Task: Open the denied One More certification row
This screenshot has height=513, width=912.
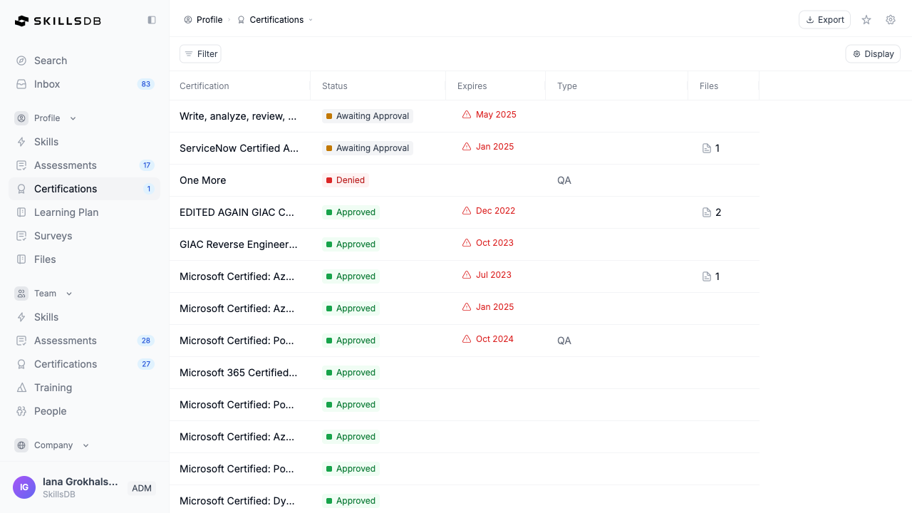Action: pos(203,180)
